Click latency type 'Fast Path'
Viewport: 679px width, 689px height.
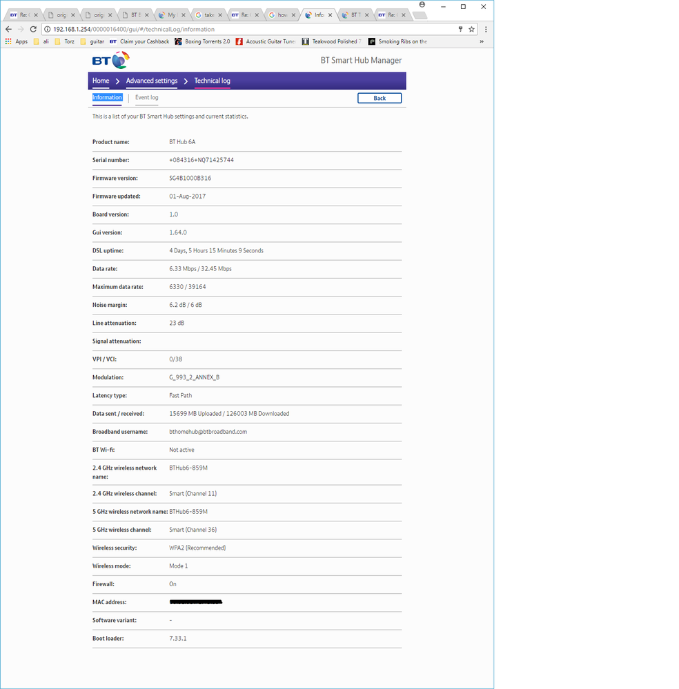(180, 395)
